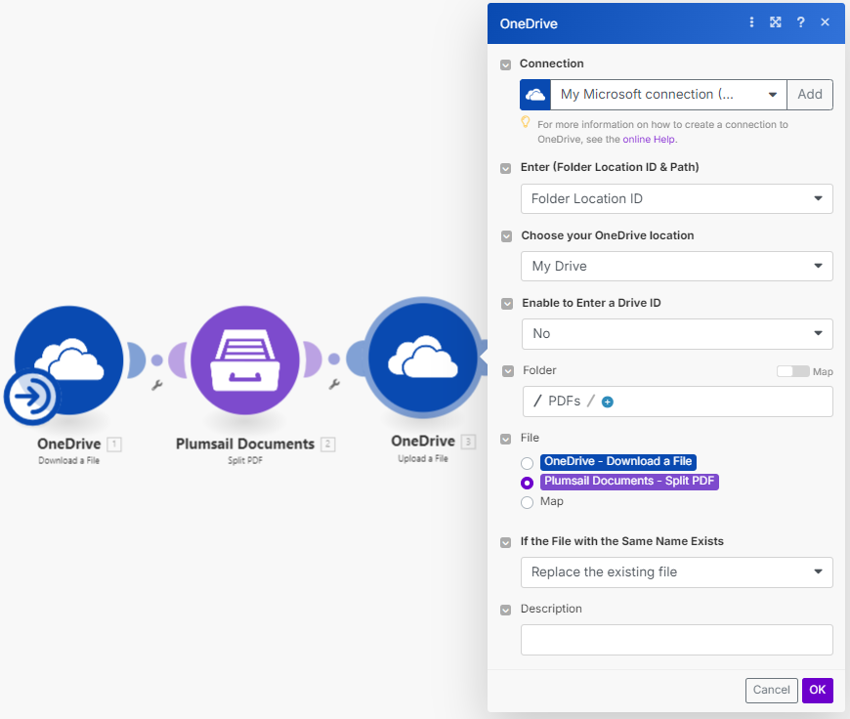Click module number 3 badge next to OneDrive upload
The height and width of the screenshot is (719, 850).
click(x=468, y=442)
